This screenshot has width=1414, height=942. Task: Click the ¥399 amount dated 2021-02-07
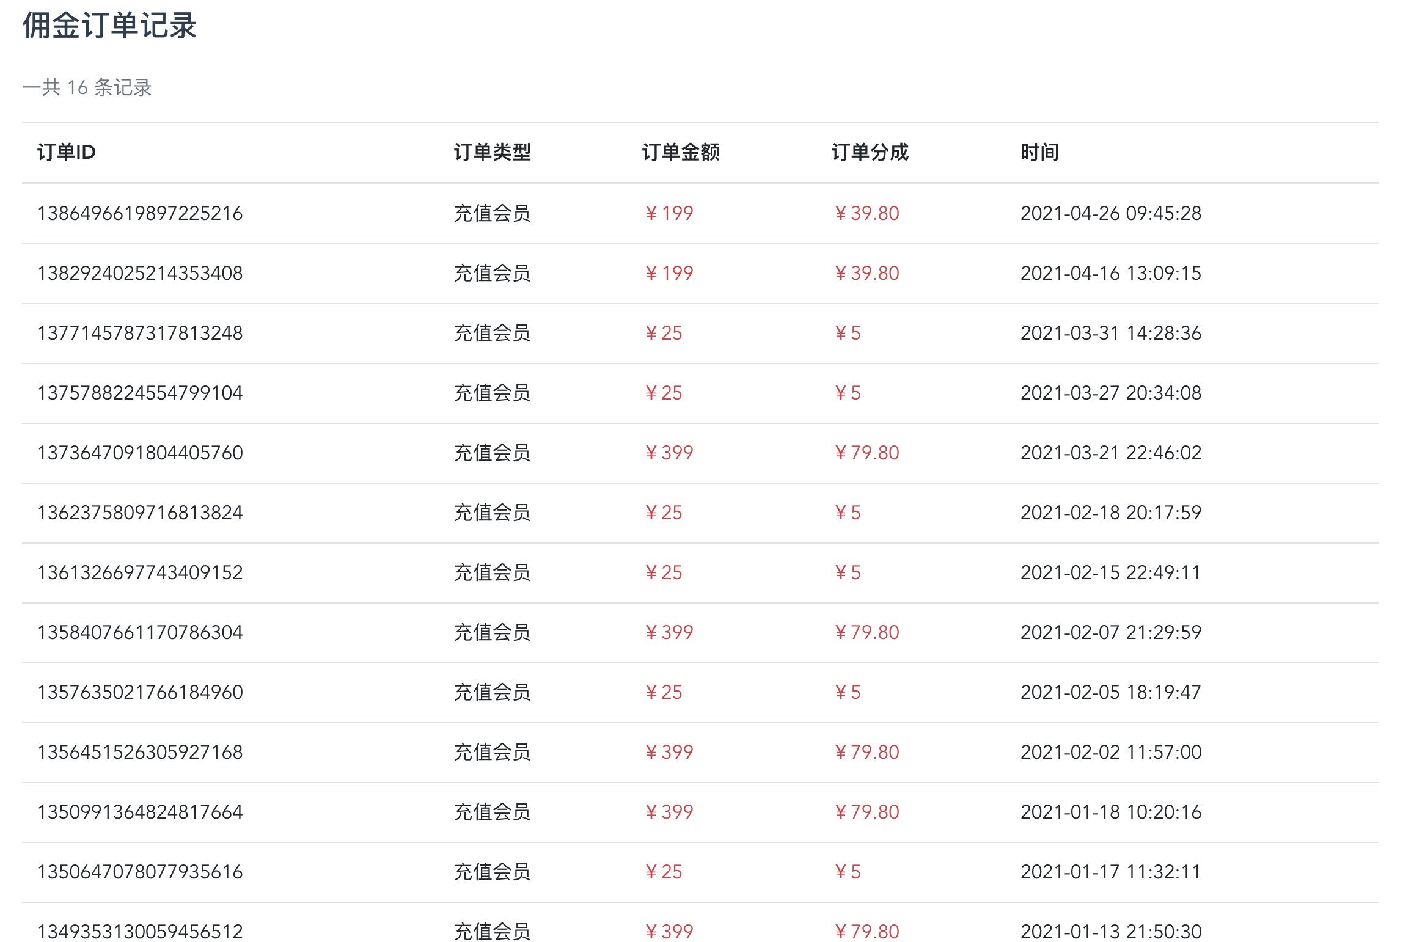[x=669, y=632]
